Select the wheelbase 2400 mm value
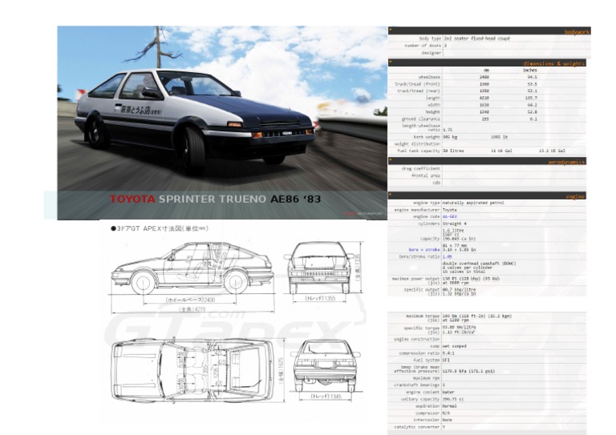616x435 pixels. tap(484, 77)
